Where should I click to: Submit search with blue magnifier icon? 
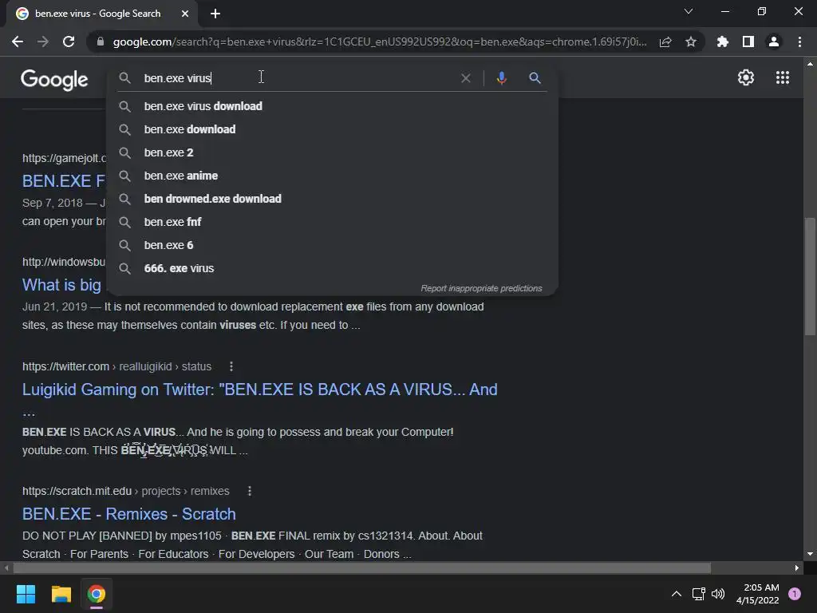pyautogui.click(x=535, y=78)
